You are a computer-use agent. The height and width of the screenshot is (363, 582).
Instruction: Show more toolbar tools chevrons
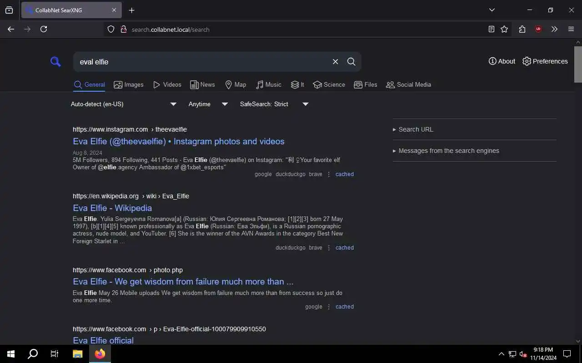554,29
